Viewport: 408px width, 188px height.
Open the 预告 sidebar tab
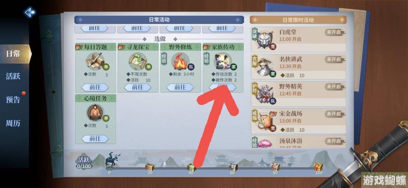13,100
